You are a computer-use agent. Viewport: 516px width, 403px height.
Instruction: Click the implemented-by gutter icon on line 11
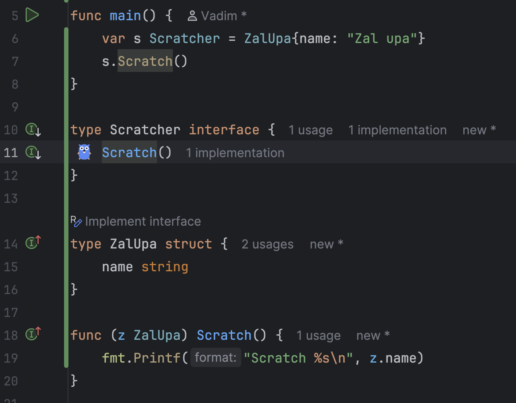click(33, 152)
